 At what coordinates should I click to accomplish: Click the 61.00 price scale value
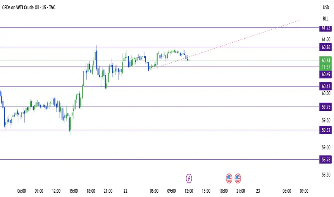click(326, 39)
